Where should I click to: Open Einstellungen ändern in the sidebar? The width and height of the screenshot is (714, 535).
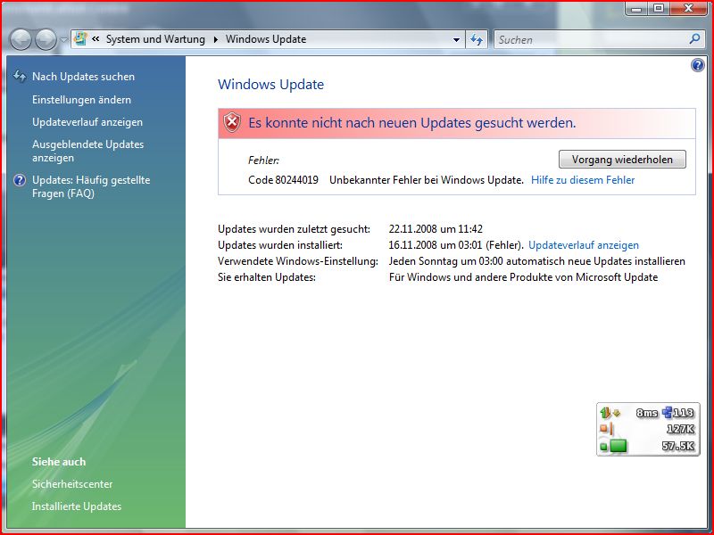coord(81,100)
